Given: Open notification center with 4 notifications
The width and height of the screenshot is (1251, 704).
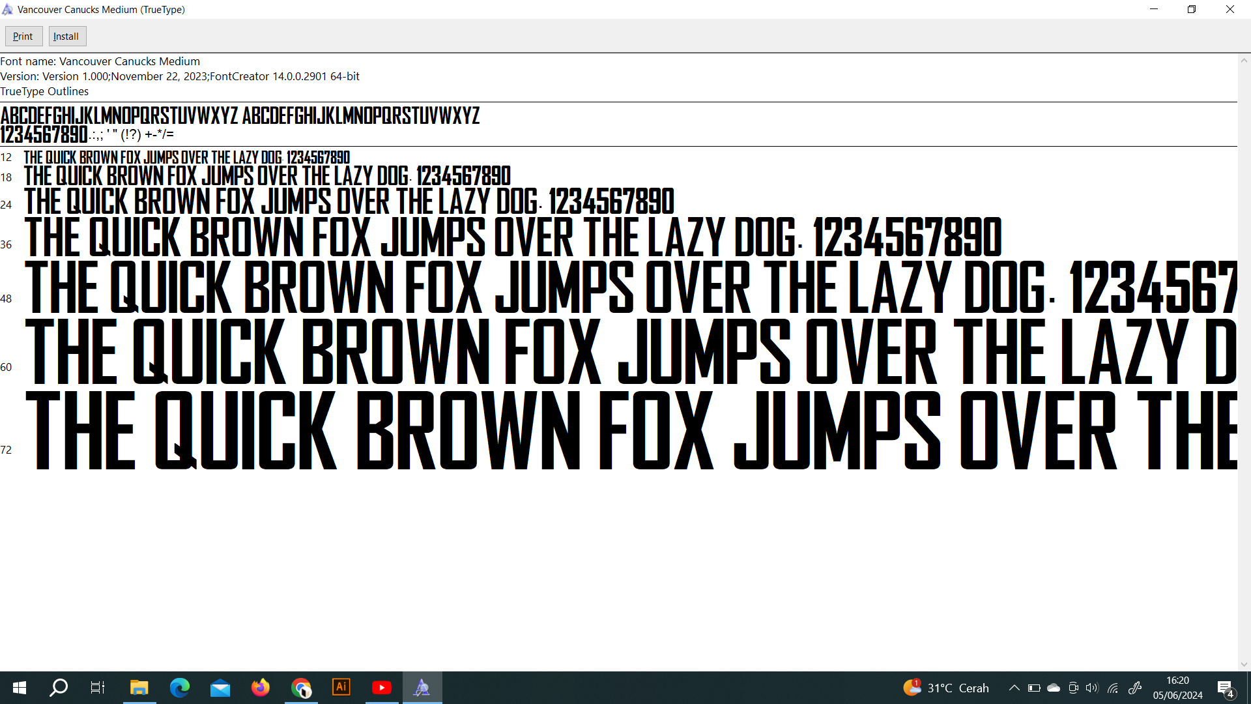Looking at the screenshot, I should [1226, 688].
